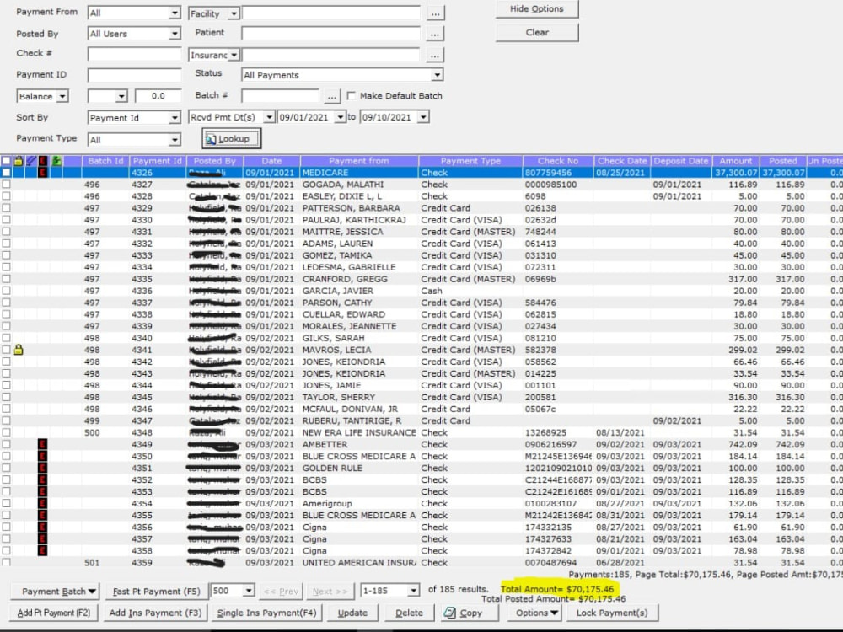
Task: Open facility browse ellipsis button
Action: (x=436, y=13)
